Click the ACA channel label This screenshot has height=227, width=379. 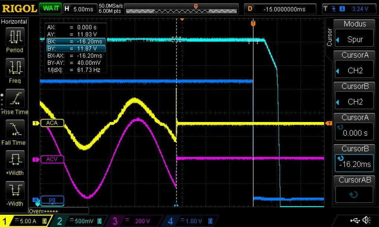(x=52, y=123)
